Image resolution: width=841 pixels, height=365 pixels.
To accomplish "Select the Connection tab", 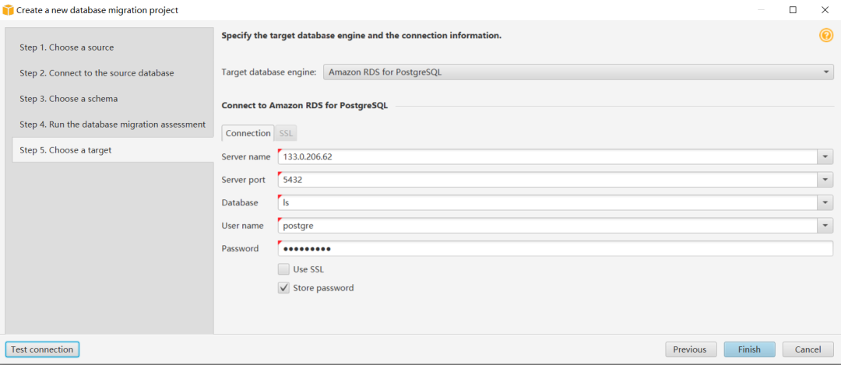I will 248,133.
